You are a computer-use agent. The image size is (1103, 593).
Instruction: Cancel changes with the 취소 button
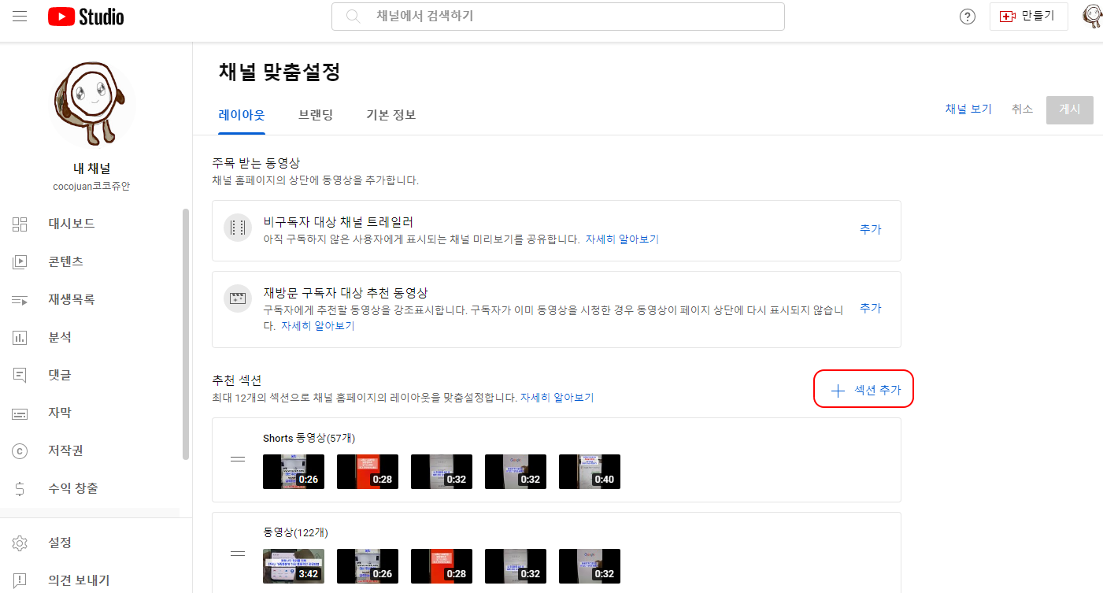click(1022, 109)
